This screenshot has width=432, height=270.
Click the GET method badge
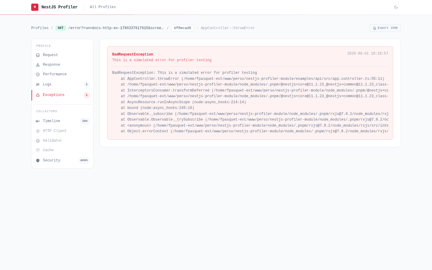pos(61,28)
